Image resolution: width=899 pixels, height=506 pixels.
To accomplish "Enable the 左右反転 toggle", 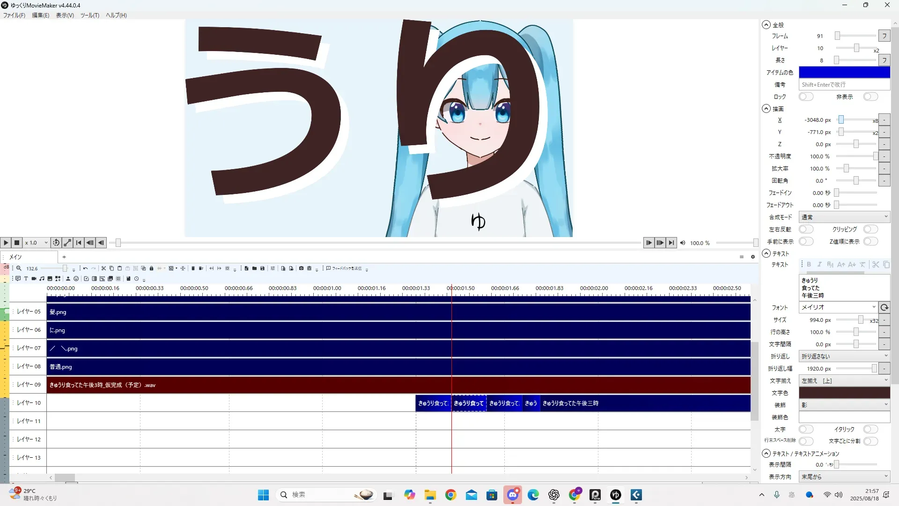I will (806, 229).
